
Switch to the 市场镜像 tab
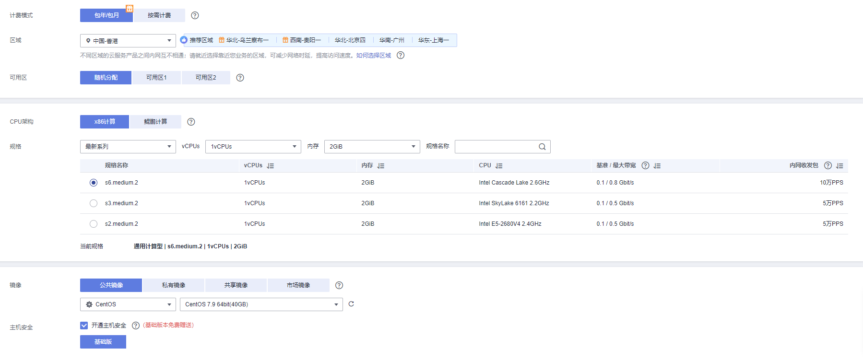[298, 285]
